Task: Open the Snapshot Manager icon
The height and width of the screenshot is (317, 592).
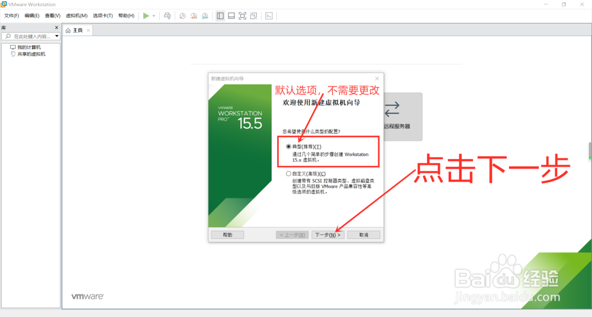Action: 205,16
